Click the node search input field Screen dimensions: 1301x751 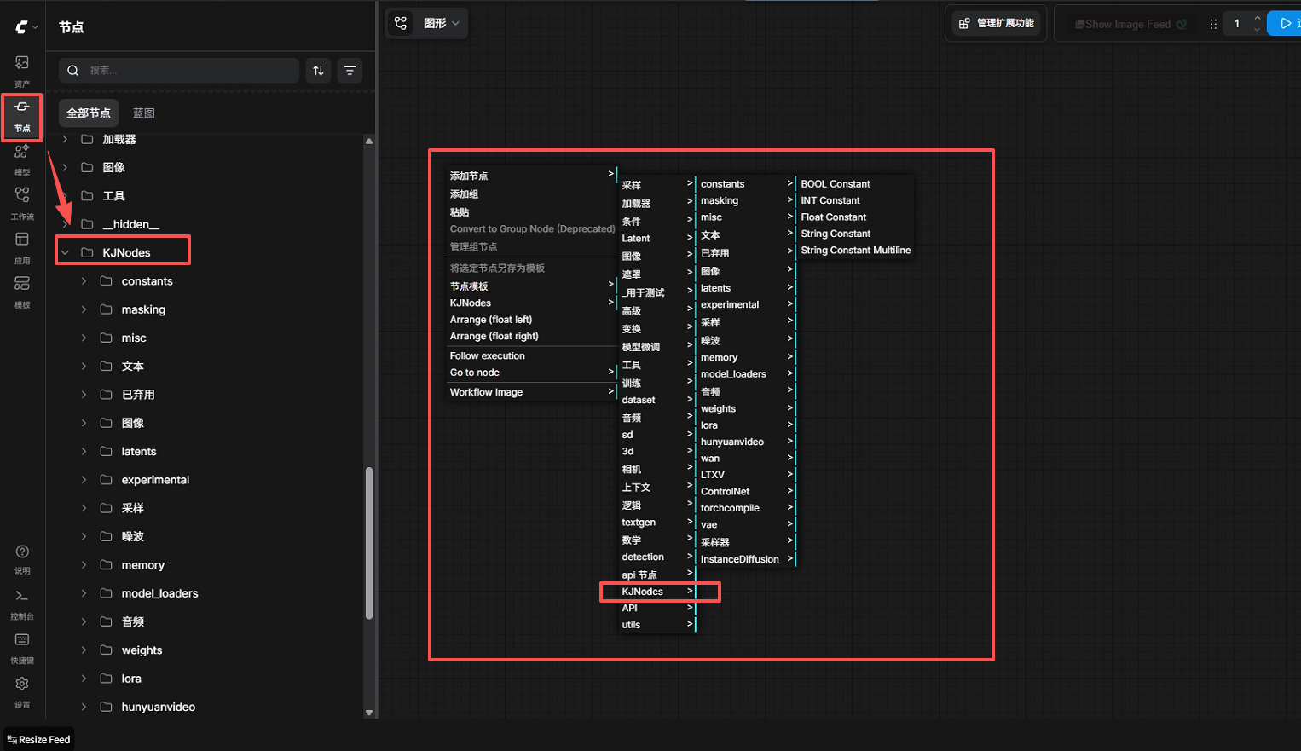(x=179, y=71)
